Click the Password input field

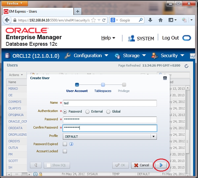110,120
